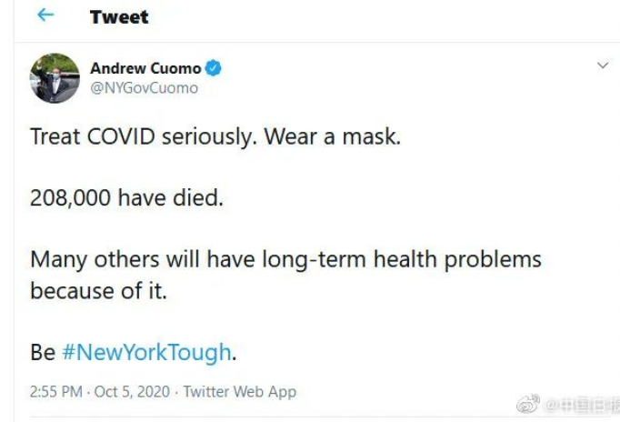
Task: Click the "208,000 have died." line
Action: pyautogui.click(x=127, y=197)
